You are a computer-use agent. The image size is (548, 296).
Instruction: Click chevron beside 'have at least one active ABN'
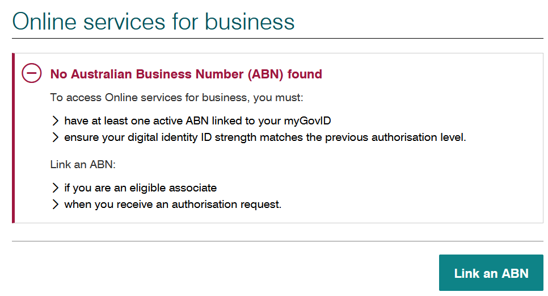55,120
